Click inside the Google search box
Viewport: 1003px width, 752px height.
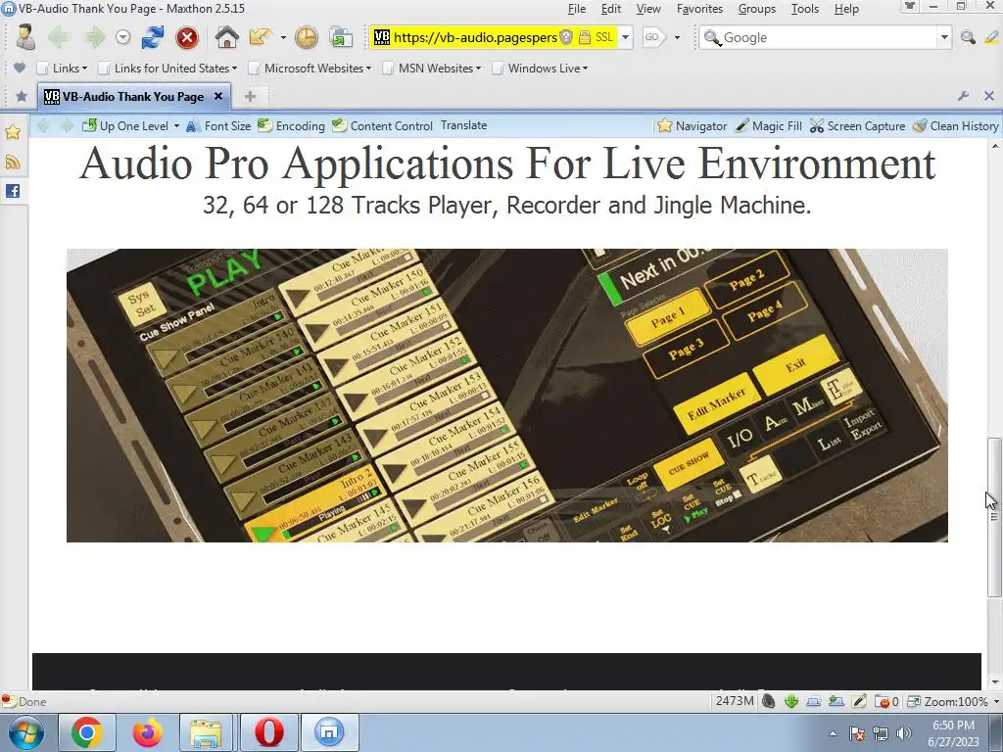pos(829,38)
